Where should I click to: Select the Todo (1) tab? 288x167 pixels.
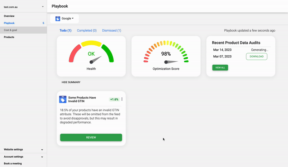tap(66, 31)
